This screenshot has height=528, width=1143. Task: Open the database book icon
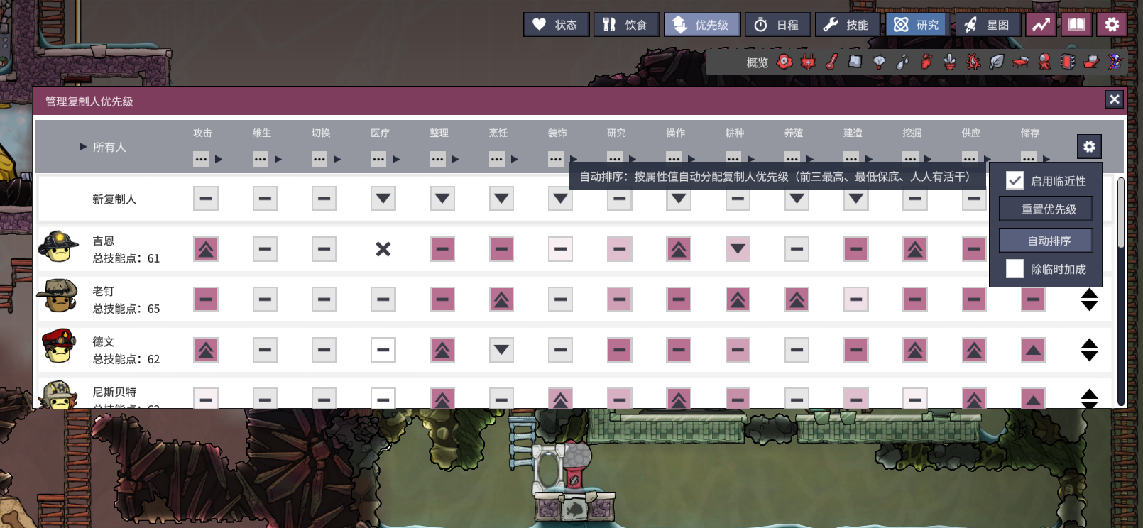[x=1076, y=25]
